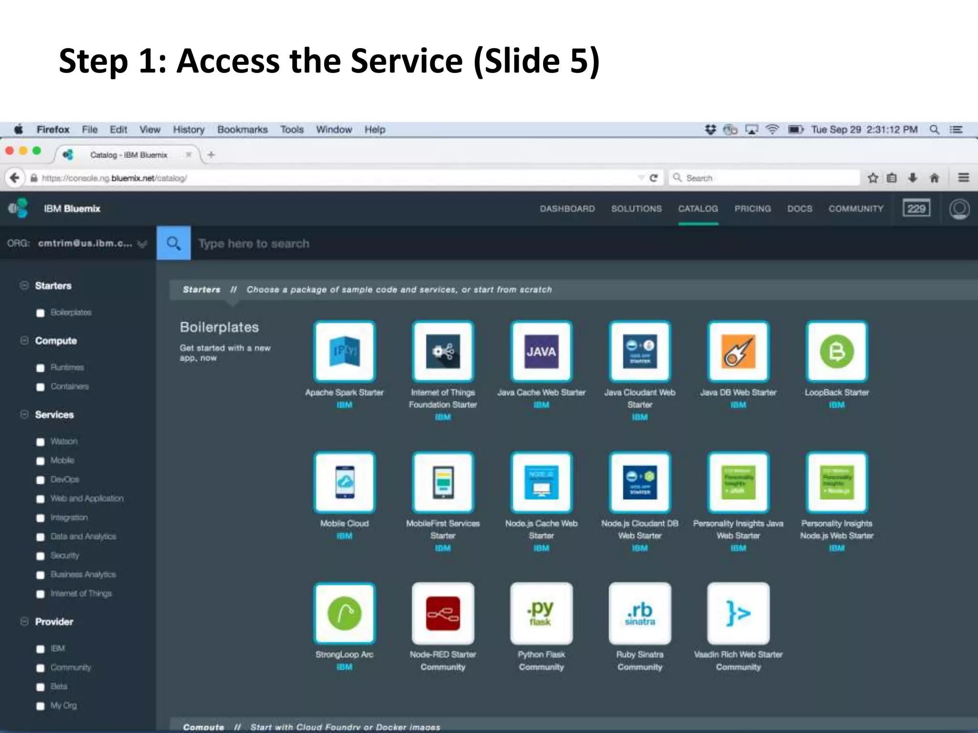
Task: Select the Catalog tab
Action: (x=698, y=209)
